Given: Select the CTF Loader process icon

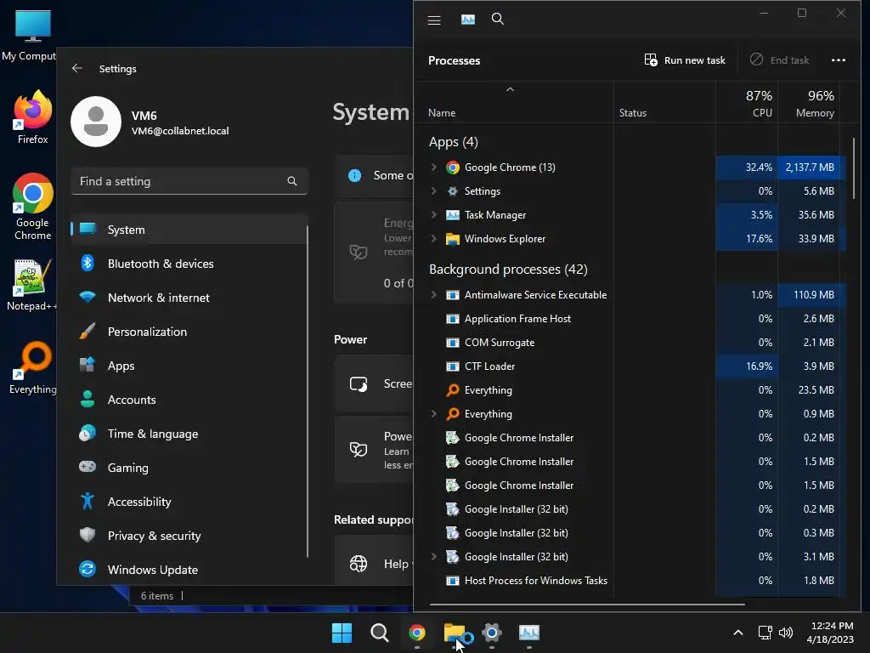Looking at the screenshot, I should (453, 366).
